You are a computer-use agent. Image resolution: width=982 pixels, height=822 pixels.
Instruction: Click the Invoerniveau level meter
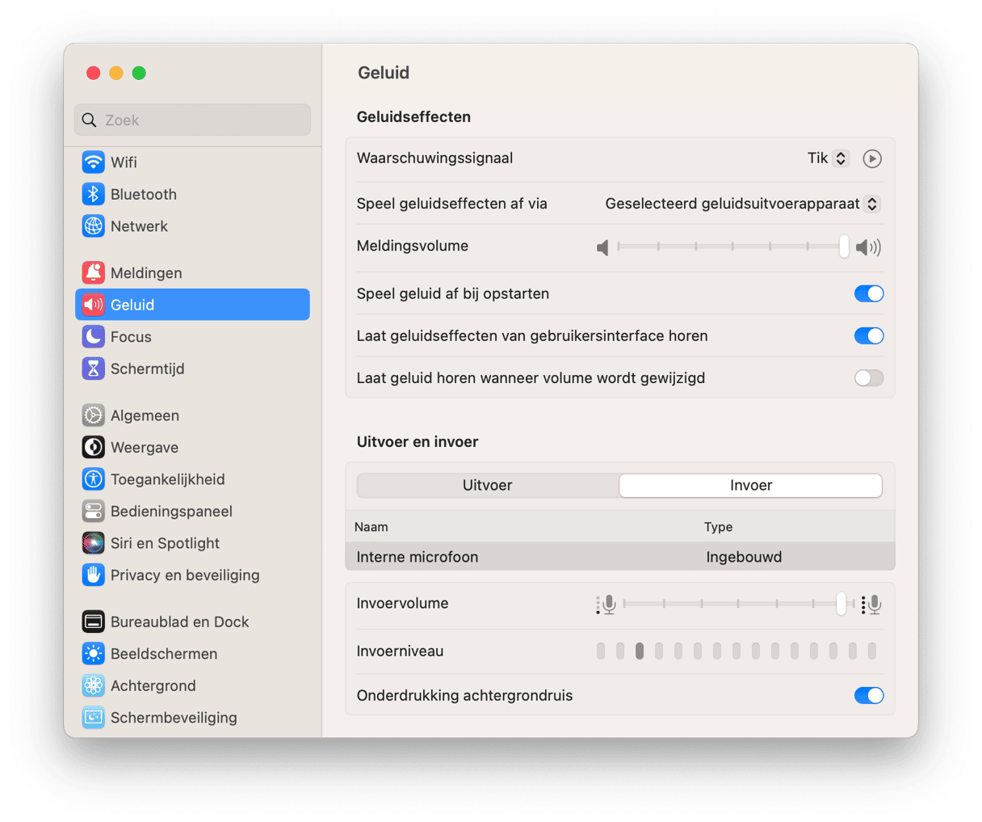coord(736,651)
